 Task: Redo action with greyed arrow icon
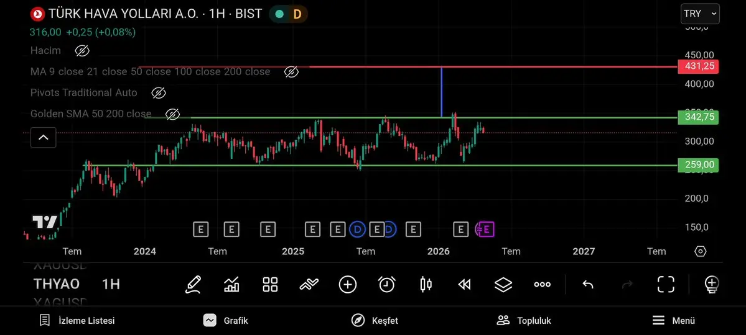[x=628, y=285]
